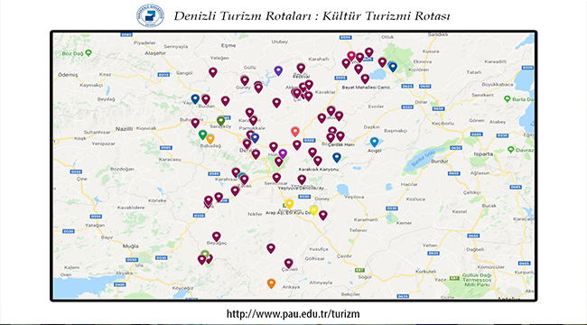
Task: Click the red pin in the map center
Action: point(295,132)
